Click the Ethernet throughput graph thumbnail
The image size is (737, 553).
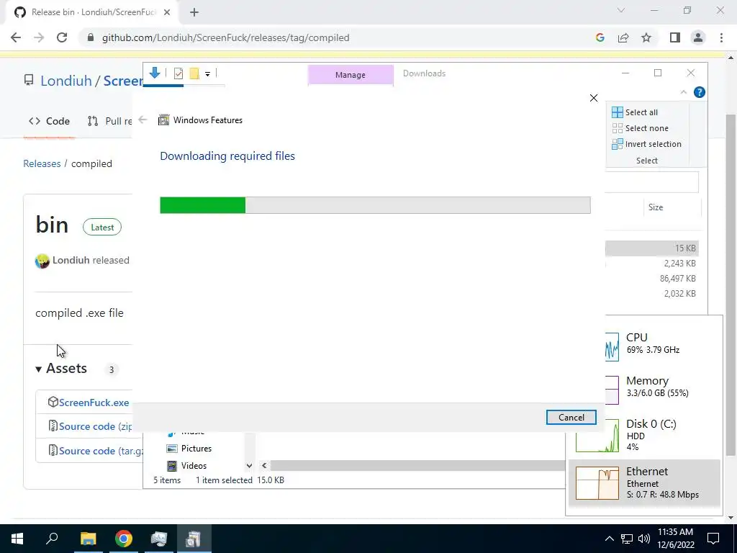click(x=597, y=483)
